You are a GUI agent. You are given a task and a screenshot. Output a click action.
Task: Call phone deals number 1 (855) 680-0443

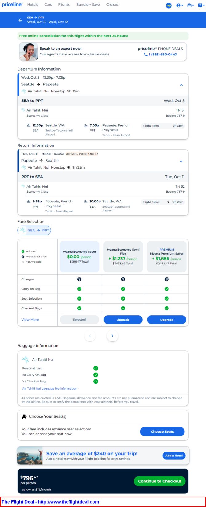[160, 55]
